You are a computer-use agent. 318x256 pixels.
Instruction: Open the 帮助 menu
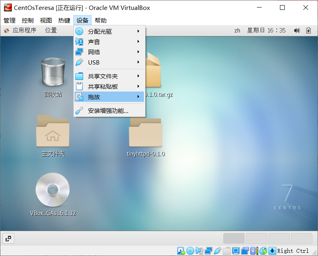[100, 20]
